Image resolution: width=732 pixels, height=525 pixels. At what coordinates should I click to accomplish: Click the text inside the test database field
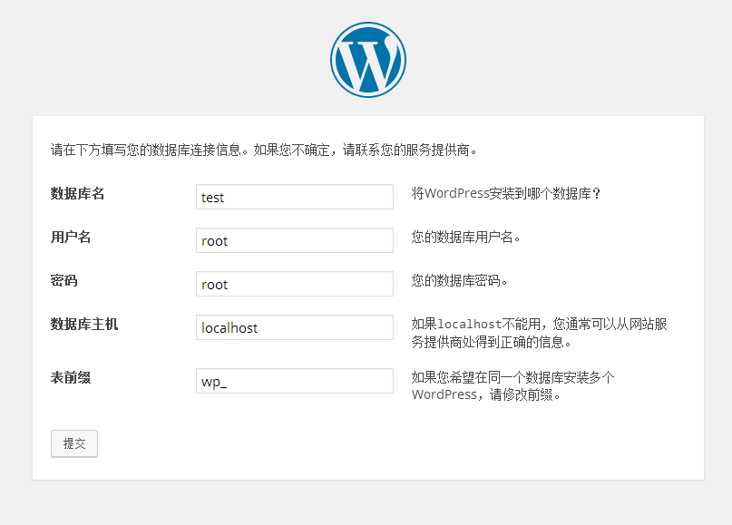210,197
